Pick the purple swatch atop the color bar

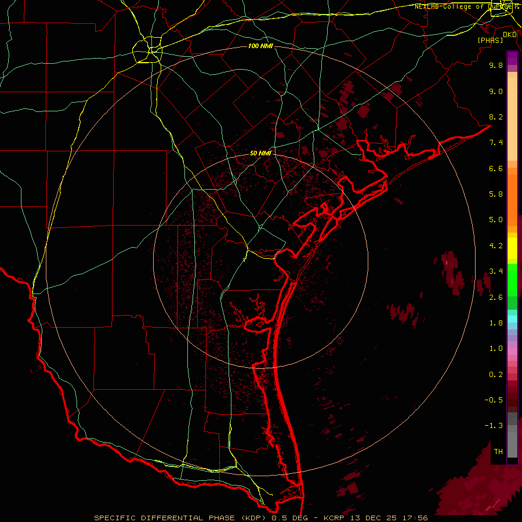click(x=512, y=58)
